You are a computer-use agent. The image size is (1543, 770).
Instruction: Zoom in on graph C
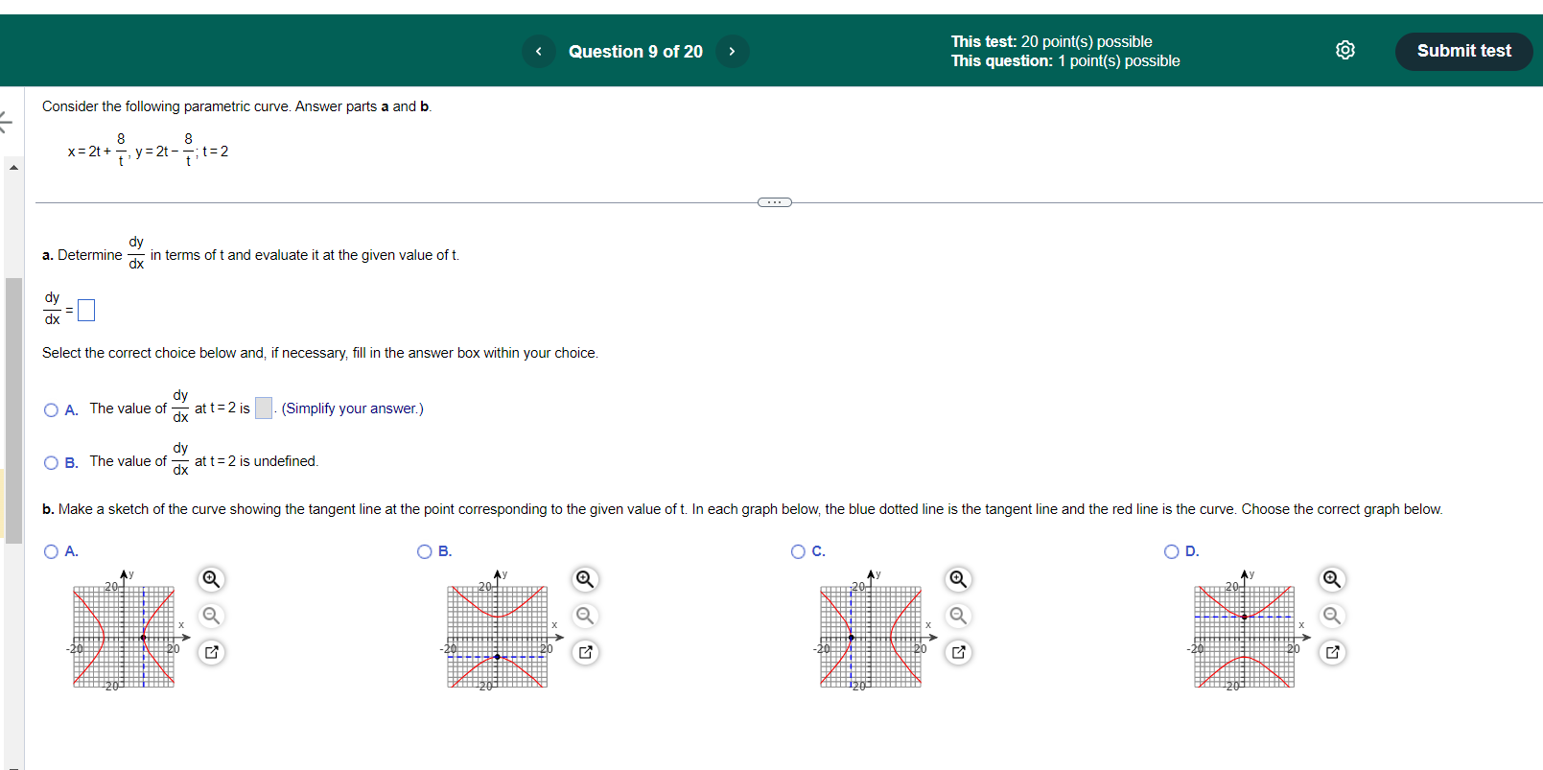957,579
